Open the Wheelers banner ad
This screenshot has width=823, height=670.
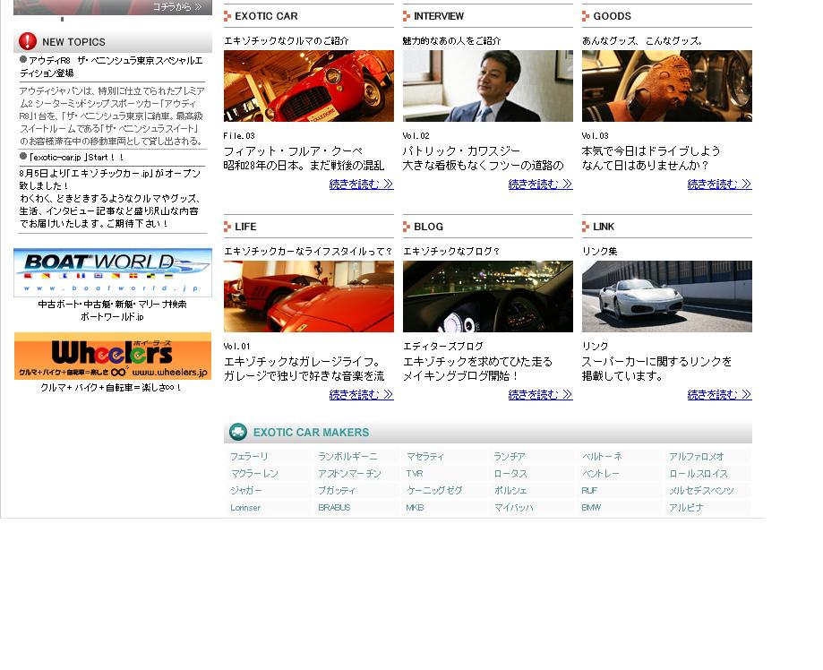[113, 356]
